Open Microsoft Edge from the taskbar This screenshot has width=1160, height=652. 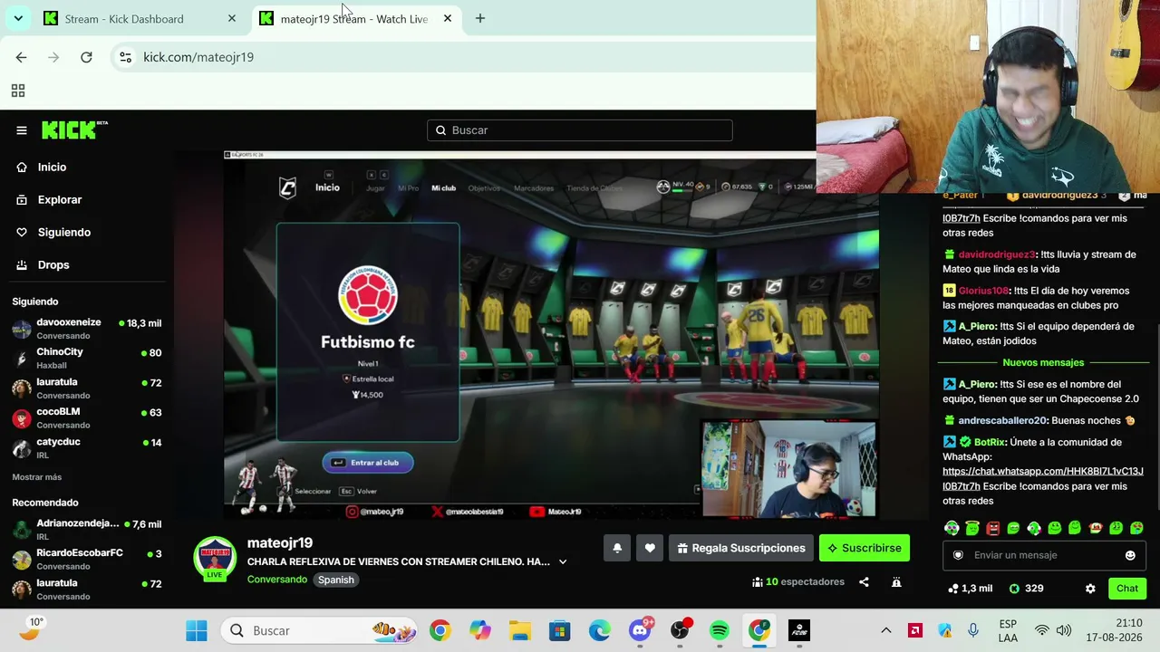point(600,630)
